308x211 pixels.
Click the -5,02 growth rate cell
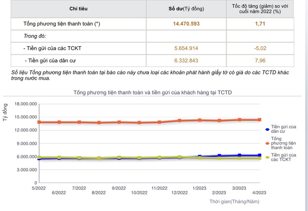260,48
